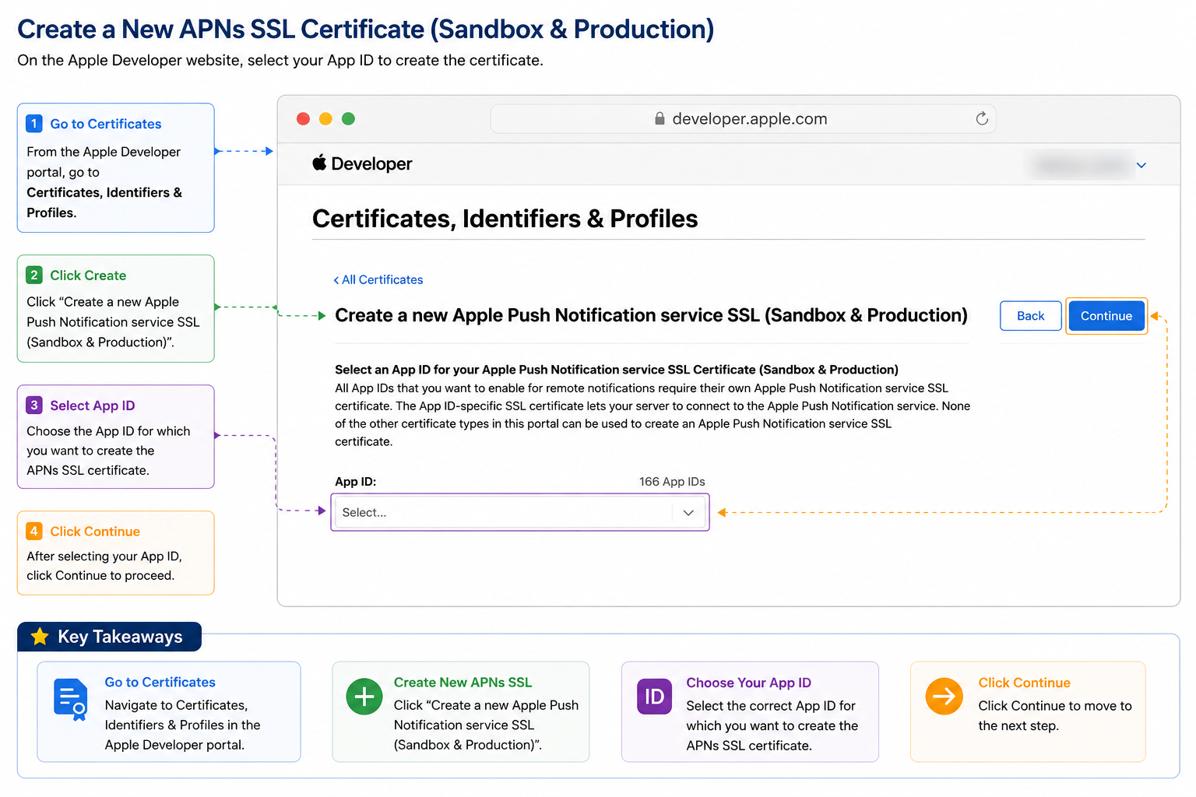Click the "Choose Your App ID" takeaway title

[x=748, y=683]
